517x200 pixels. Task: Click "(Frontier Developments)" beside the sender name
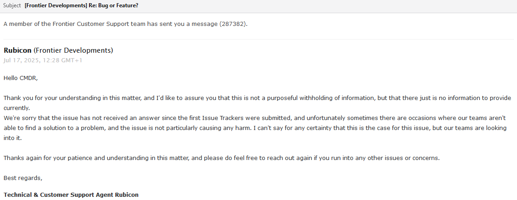click(73, 50)
